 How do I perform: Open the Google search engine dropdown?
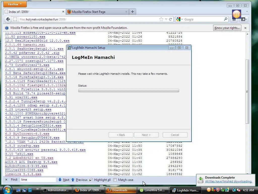[x=179, y=19]
